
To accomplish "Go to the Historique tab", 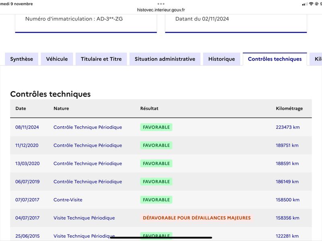I will (x=222, y=59).
